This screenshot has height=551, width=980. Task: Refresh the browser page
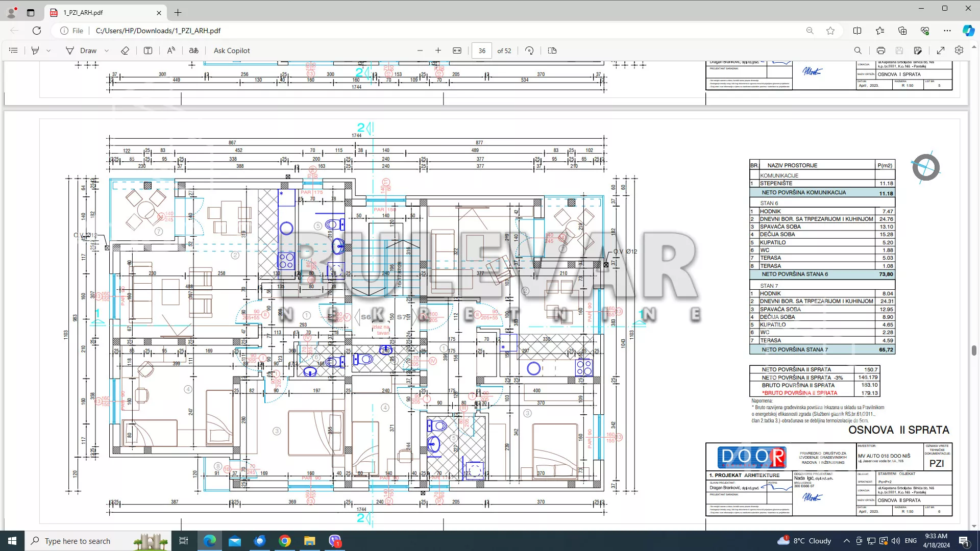click(x=37, y=31)
